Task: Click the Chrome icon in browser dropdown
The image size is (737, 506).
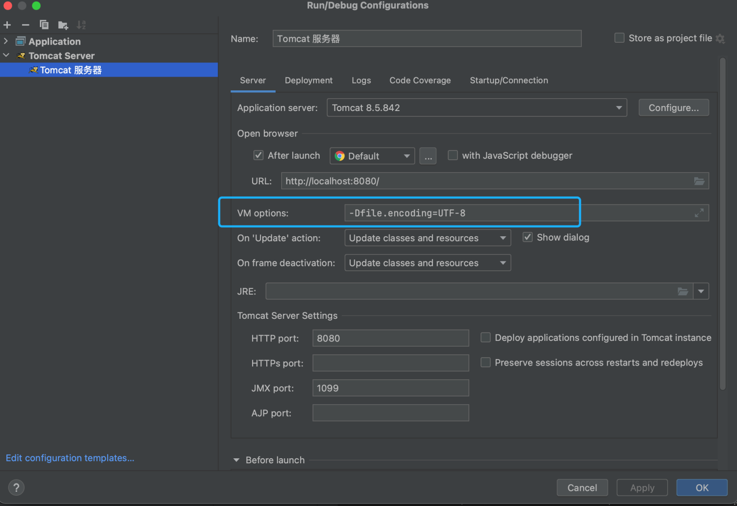Action: point(340,156)
